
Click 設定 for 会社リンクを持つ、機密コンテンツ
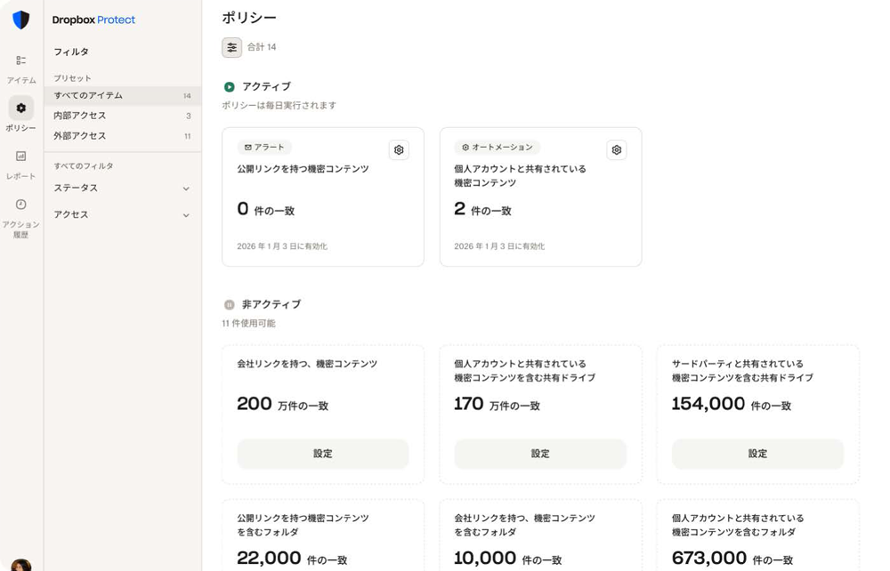pyautogui.click(x=323, y=454)
